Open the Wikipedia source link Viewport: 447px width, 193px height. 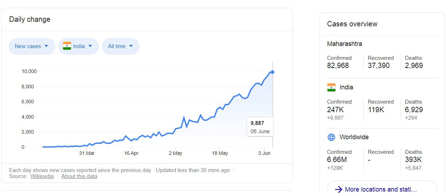pyautogui.click(x=42, y=176)
